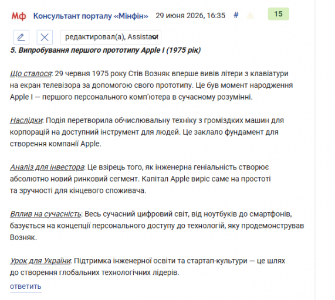Image resolution: width=335 pixels, height=300 pixels.
Task: Delete comment using the X icon
Action: coord(45,37)
